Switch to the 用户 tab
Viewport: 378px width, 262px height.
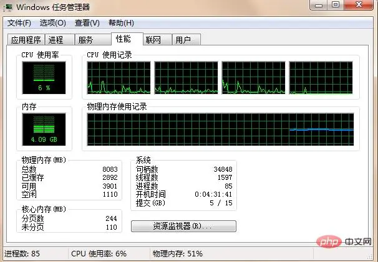pos(186,40)
